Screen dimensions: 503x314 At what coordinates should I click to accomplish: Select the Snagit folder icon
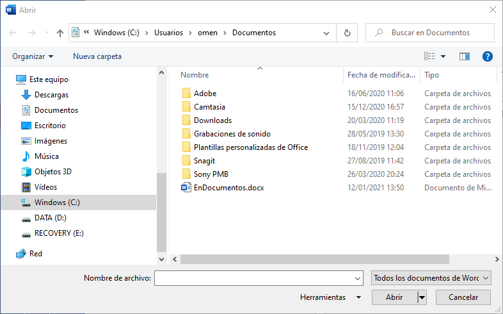pyautogui.click(x=186, y=161)
